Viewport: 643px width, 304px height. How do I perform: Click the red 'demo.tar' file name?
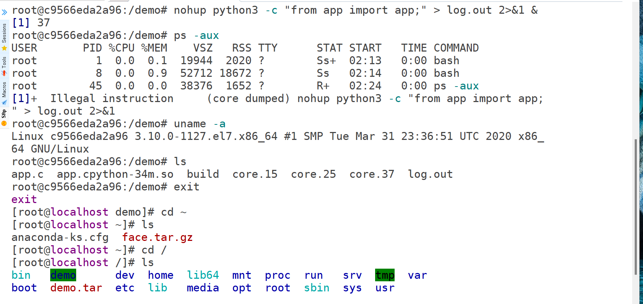point(76,288)
